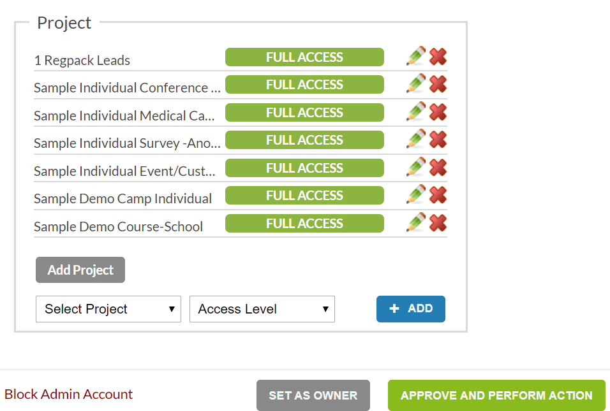This screenshot has height=411, width=610.
Task: Click Block Admin Account link
Action: tap(69, 394)
